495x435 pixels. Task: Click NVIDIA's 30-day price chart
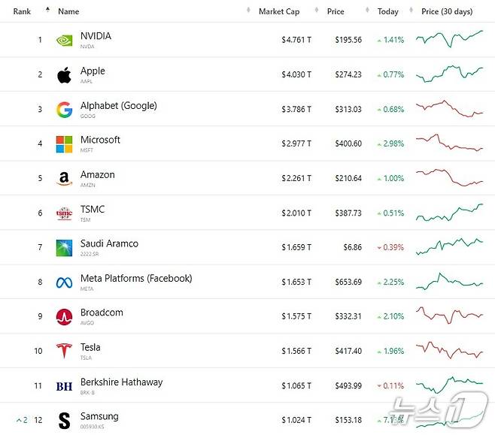[x=449, y=38]
